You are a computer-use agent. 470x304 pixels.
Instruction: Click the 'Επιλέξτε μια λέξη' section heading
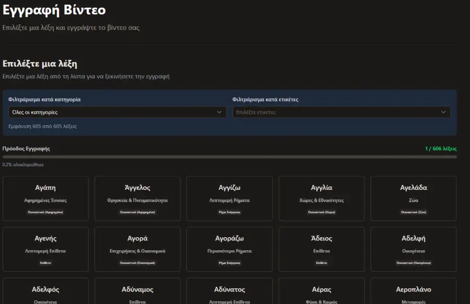coord(40,64)
